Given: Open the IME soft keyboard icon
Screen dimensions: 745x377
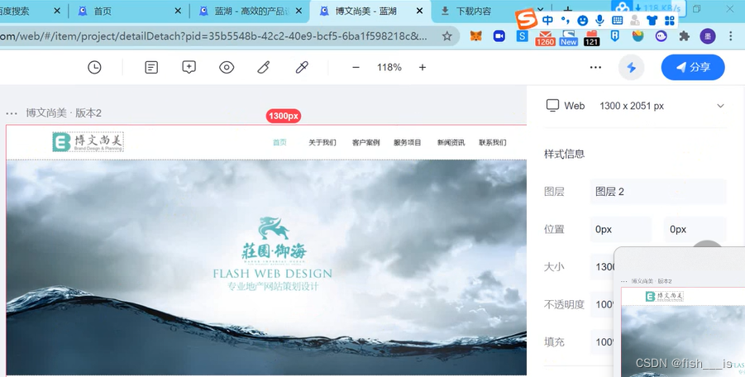Looking at the screenshot, I should click(617, 20).
